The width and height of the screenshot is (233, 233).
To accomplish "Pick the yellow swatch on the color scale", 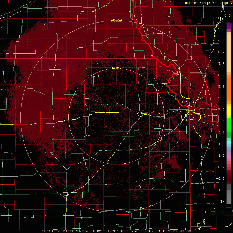I will click(229, 111).
